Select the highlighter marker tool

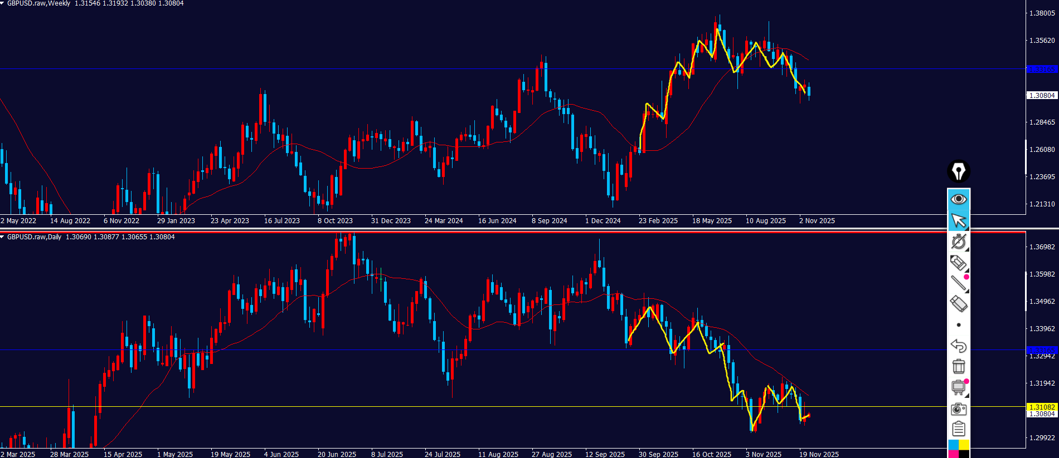click(x=958, y=262)
